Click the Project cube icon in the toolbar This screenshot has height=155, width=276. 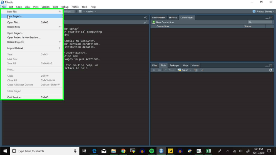[254, 12]
